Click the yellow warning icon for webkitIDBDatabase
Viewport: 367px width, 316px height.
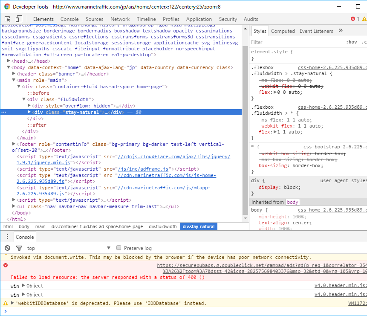point(6,303)
